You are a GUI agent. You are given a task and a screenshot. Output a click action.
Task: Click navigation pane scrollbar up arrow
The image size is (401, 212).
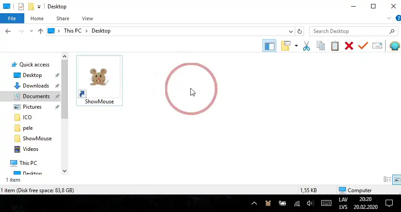(64, 56)
